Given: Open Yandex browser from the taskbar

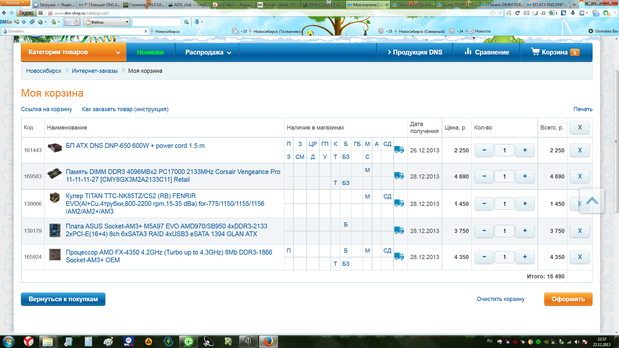Looking at the screenshot, I should click(29, 341).
